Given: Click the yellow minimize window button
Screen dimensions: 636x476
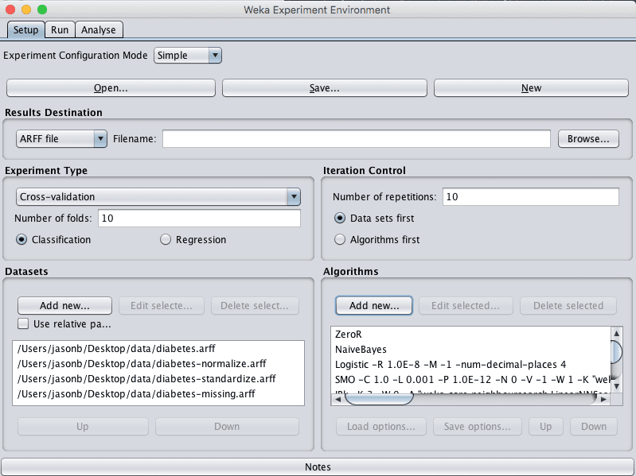Looking at the screenshot, I should 26,10.
